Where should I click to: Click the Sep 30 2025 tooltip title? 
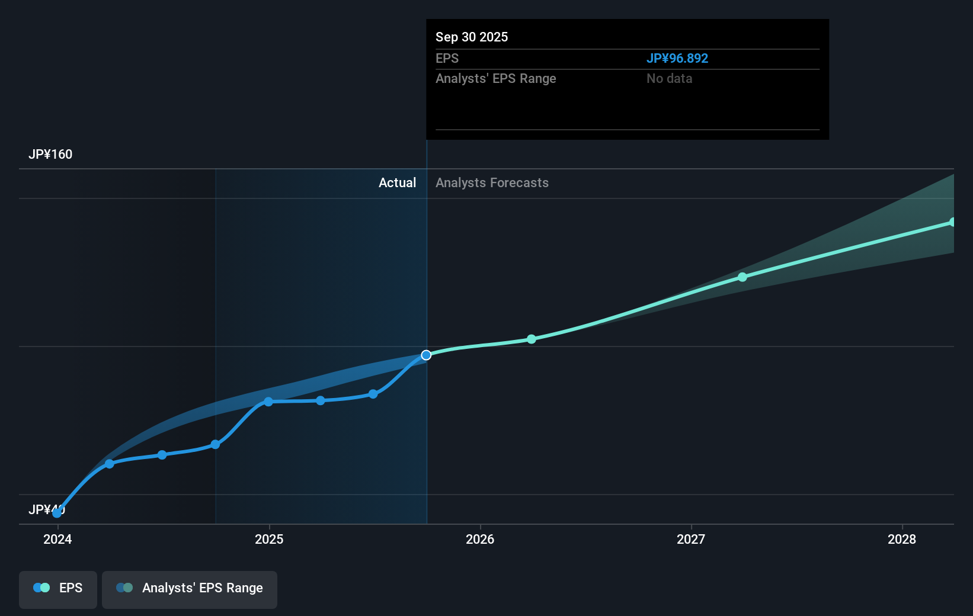coord(471,37)
